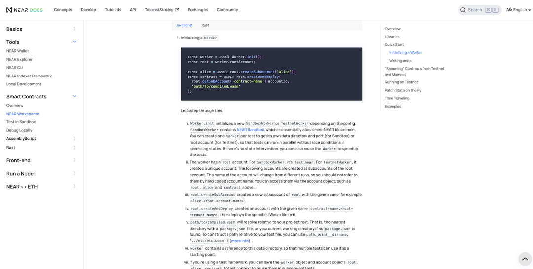This screenshot has height=269, width=533.
Task: Jump to Examples section
Action: (393, 107)
